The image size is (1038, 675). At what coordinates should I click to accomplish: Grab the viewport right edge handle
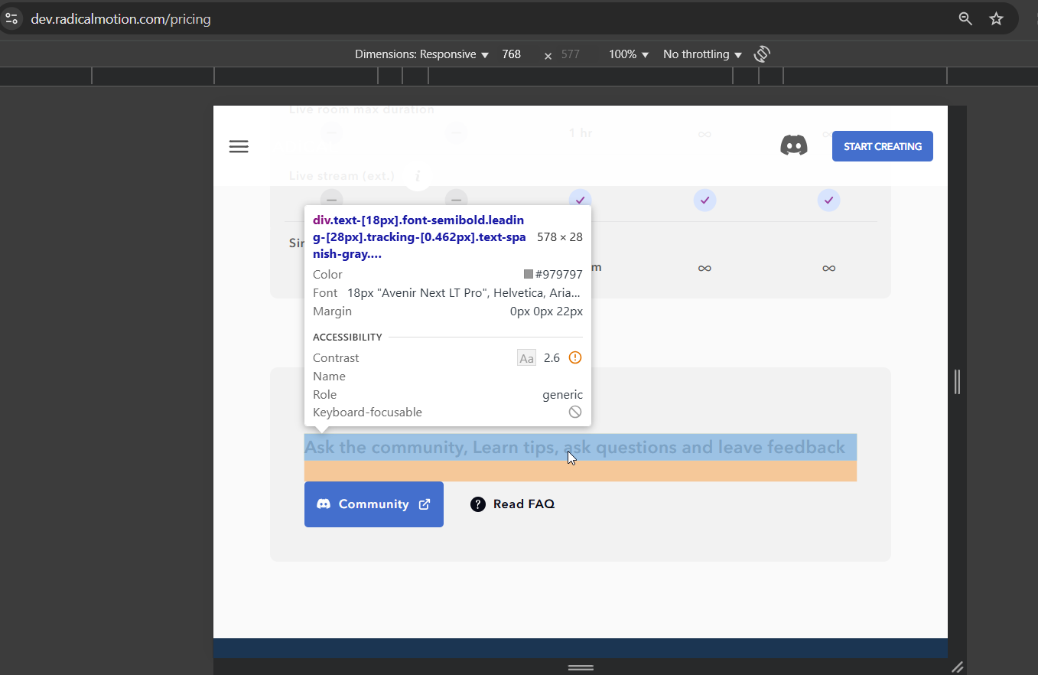(x=957, y=381)
